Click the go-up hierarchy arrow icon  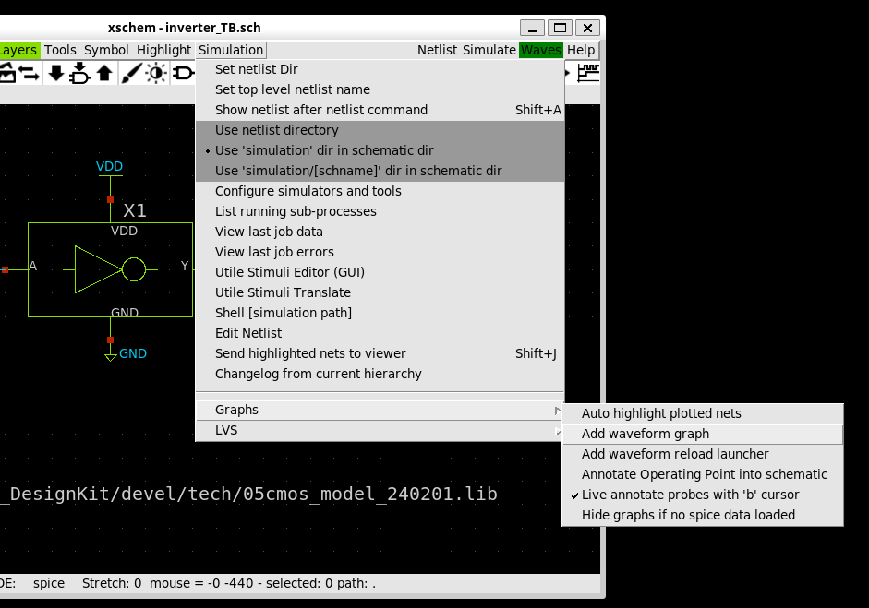click(104, 73)
